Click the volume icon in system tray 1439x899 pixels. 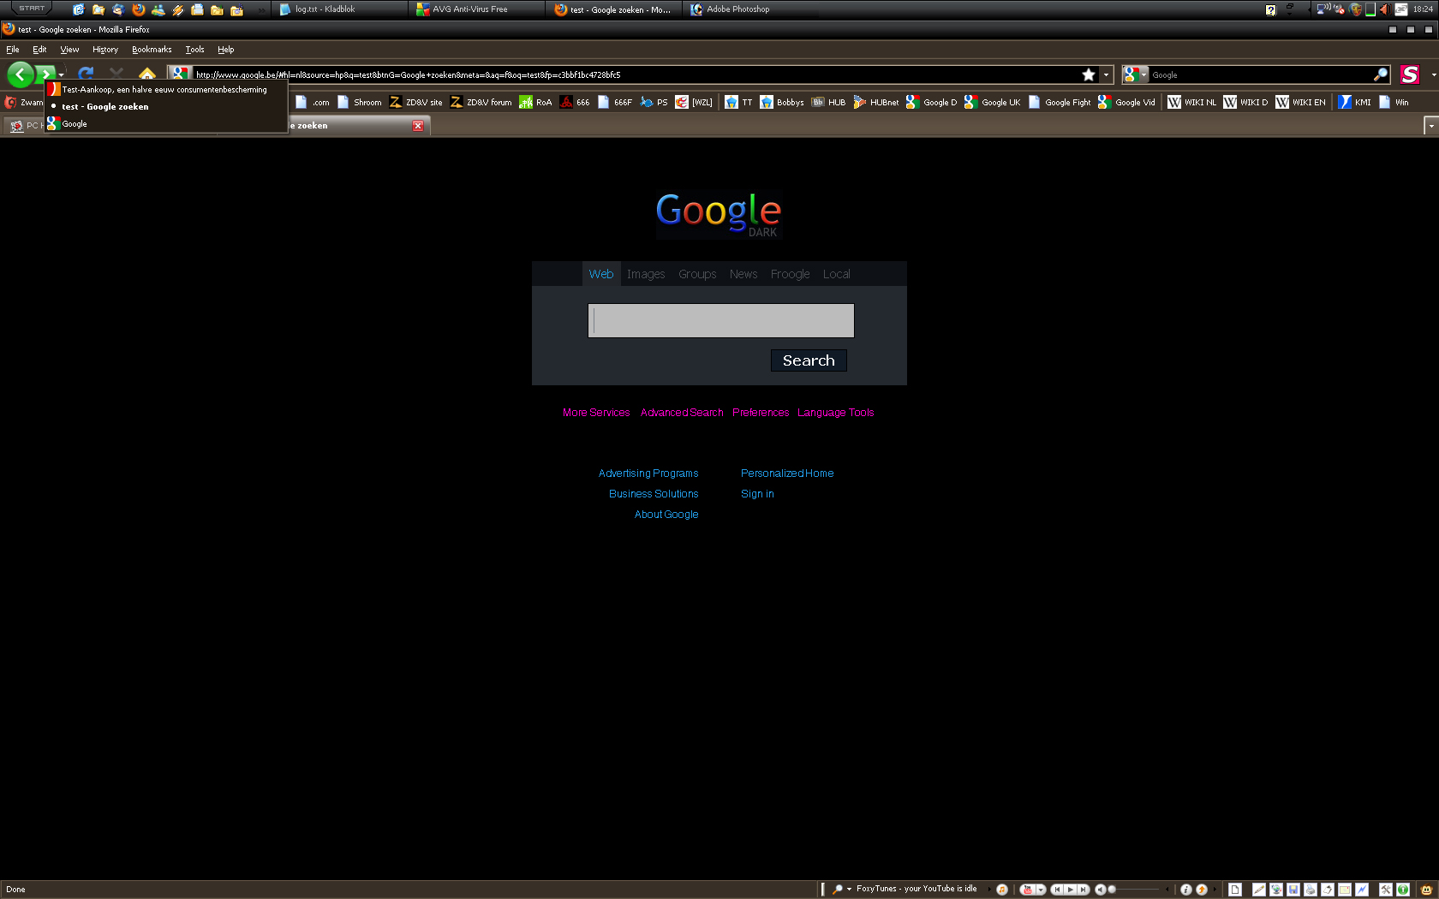[1383, 9]
